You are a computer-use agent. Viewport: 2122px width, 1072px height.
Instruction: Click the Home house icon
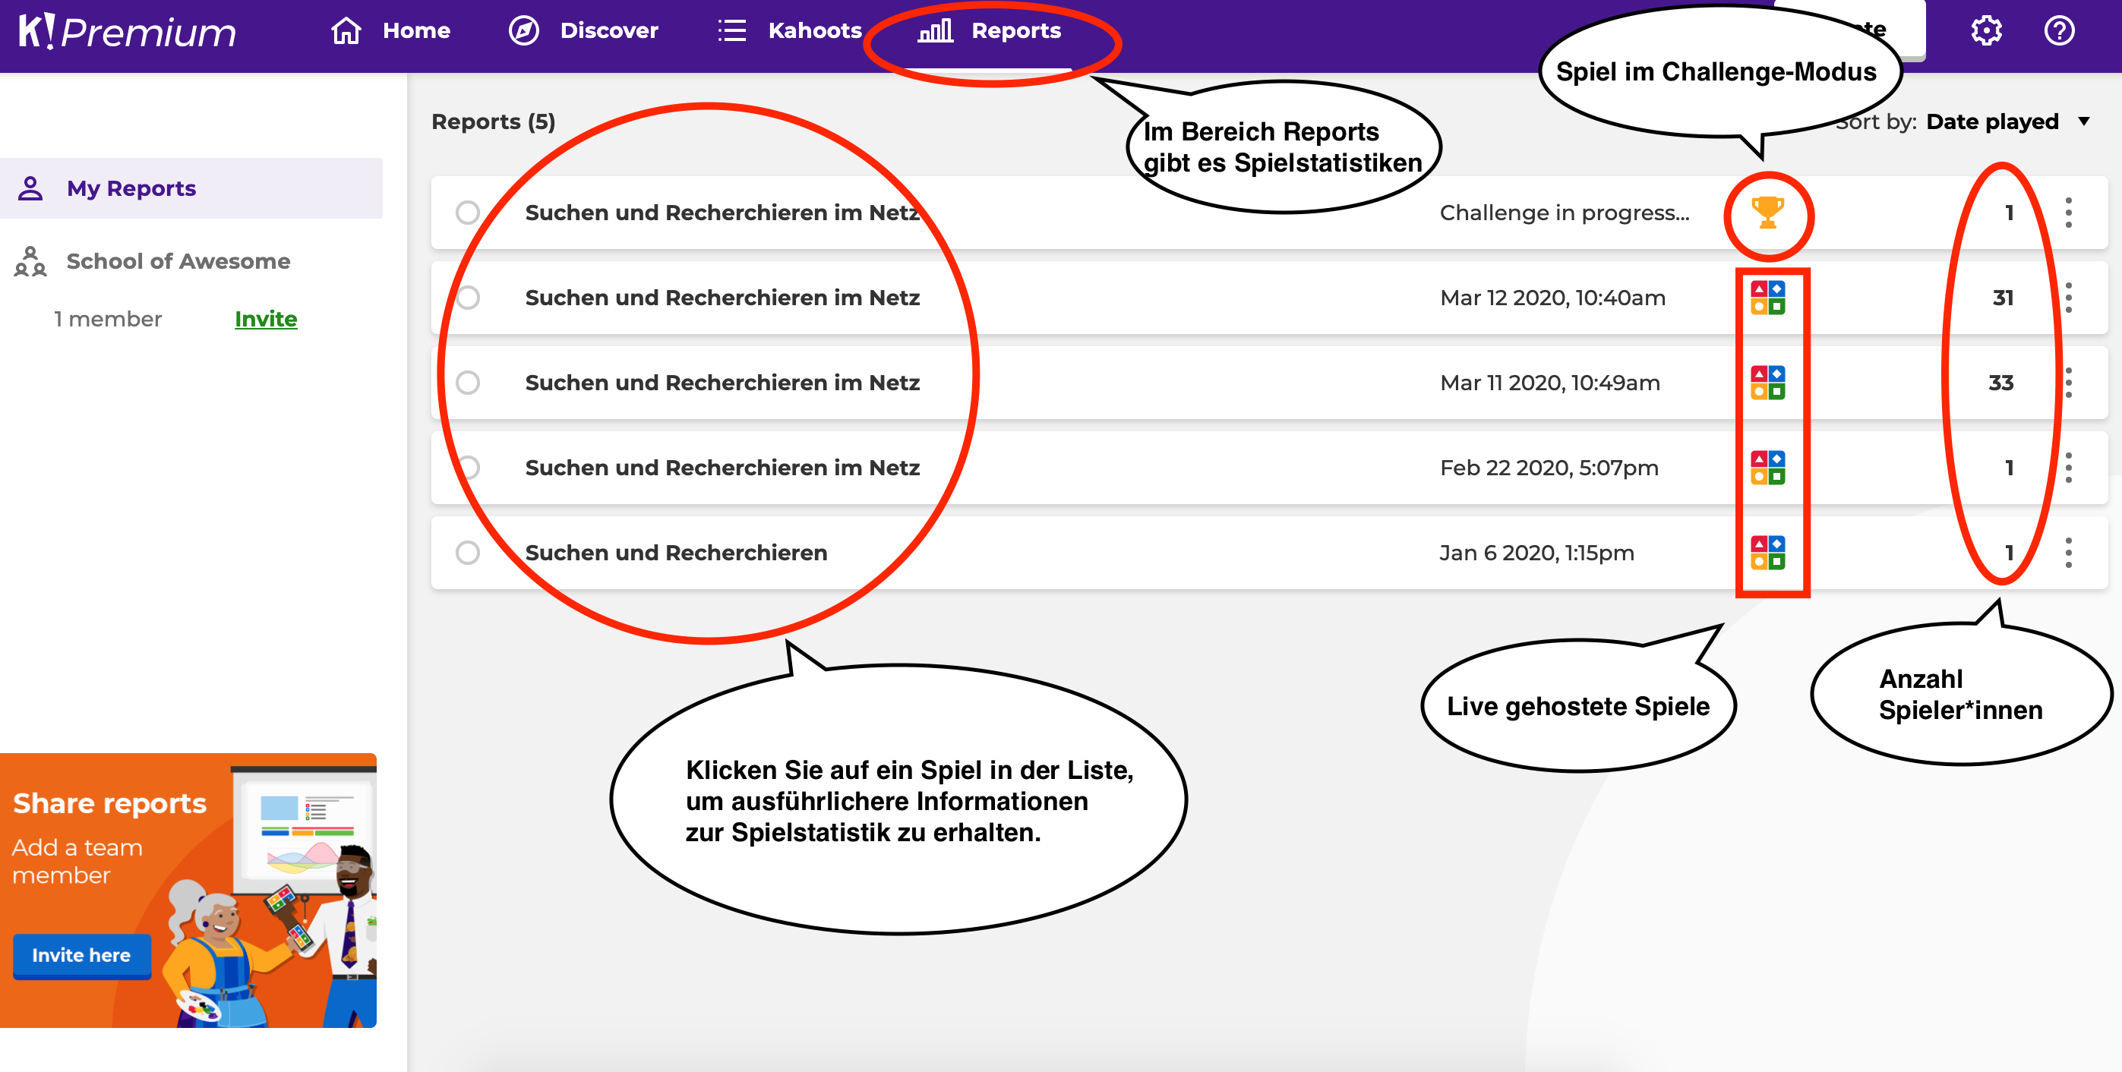[x=346, y=30]
